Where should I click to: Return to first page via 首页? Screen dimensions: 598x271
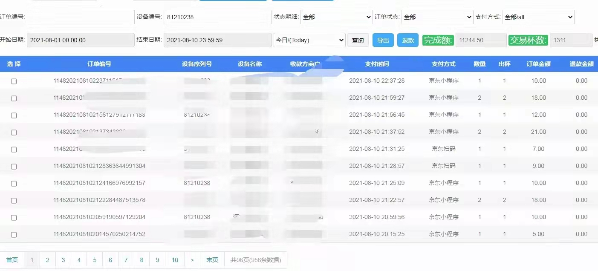[x=12, y=260]
